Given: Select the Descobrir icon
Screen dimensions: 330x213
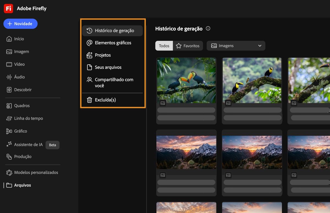Looking at the screenshot, I should click(x=9, y=90).
